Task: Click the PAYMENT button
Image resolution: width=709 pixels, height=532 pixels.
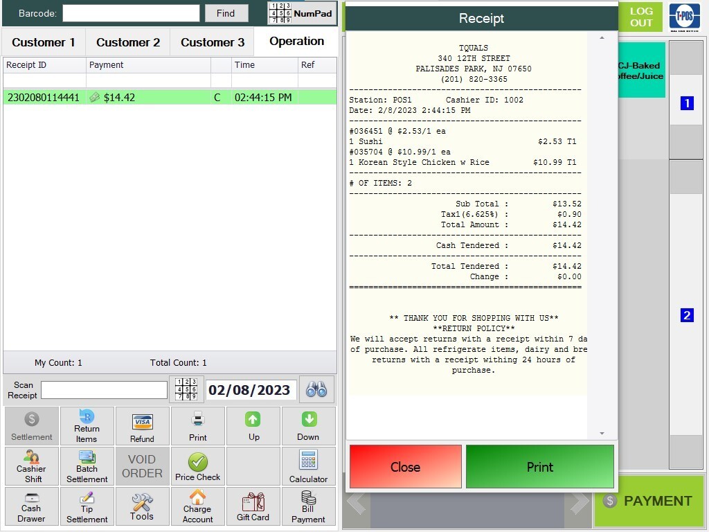Action: point(649,501)
